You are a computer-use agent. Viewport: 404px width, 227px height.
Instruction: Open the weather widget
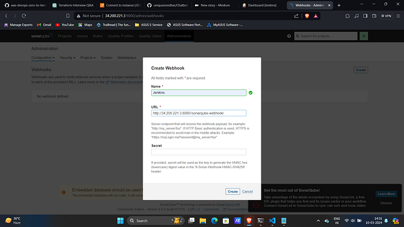pyautogui.click(x=13, y=221)
